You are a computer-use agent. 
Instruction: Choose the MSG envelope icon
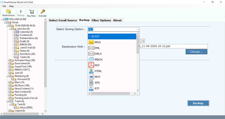point(91,42)
